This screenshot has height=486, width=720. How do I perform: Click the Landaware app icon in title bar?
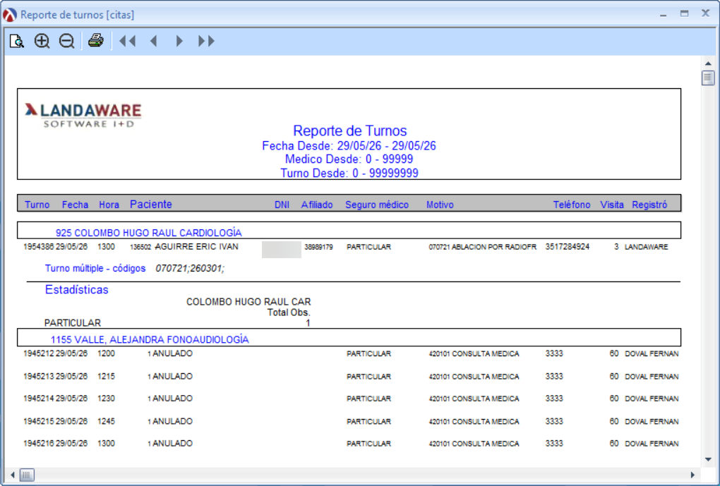click(x=10, y=15)
